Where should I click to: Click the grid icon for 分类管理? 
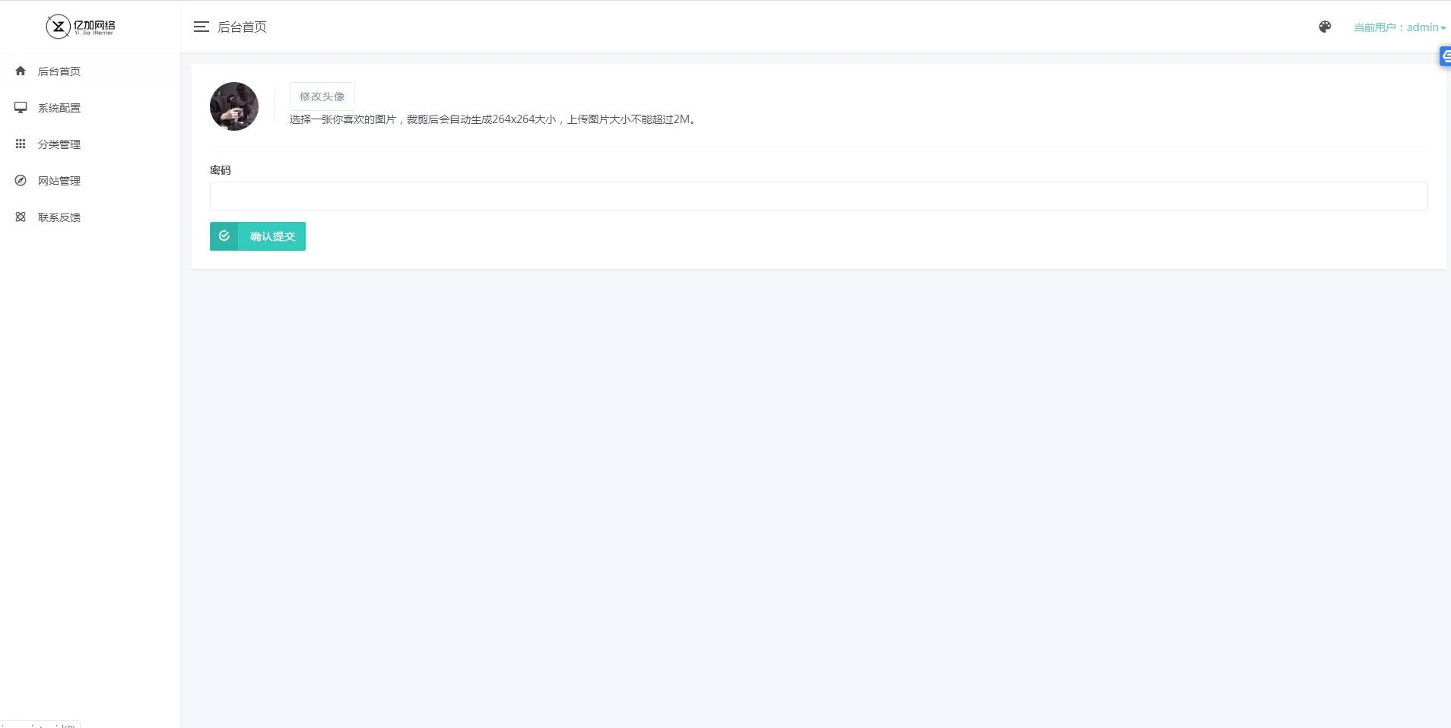point(21,144)
